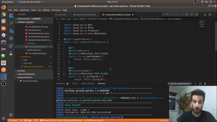217x122 pixels.
Task: Open editor More Actions ellipsis
Action: point(215,15)
